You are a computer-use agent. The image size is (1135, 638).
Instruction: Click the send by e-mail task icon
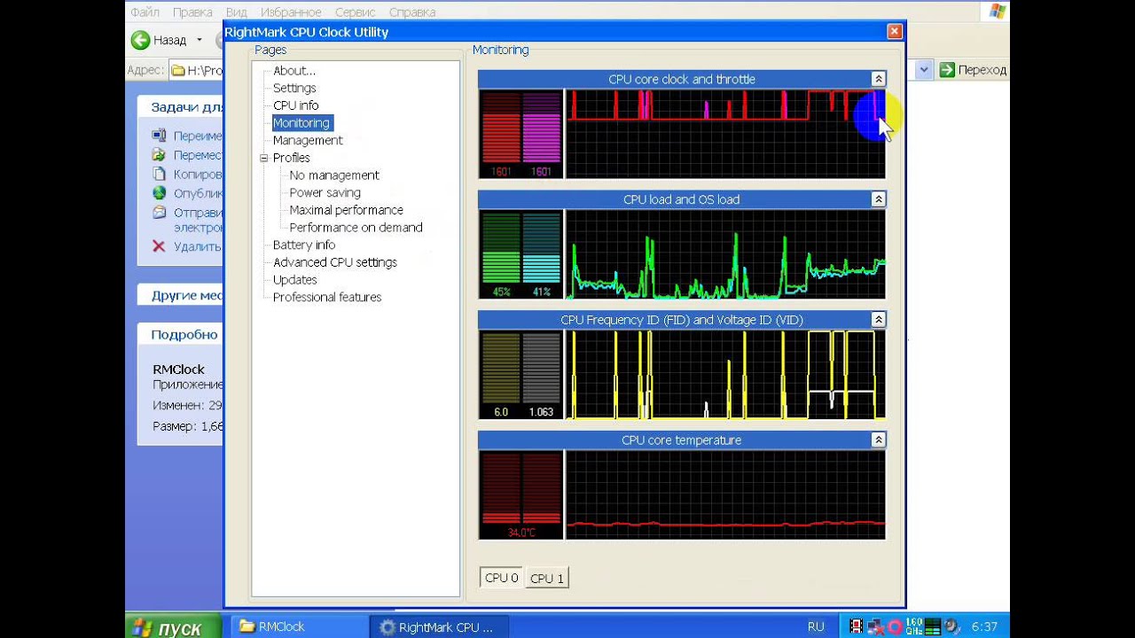[159, 213]
